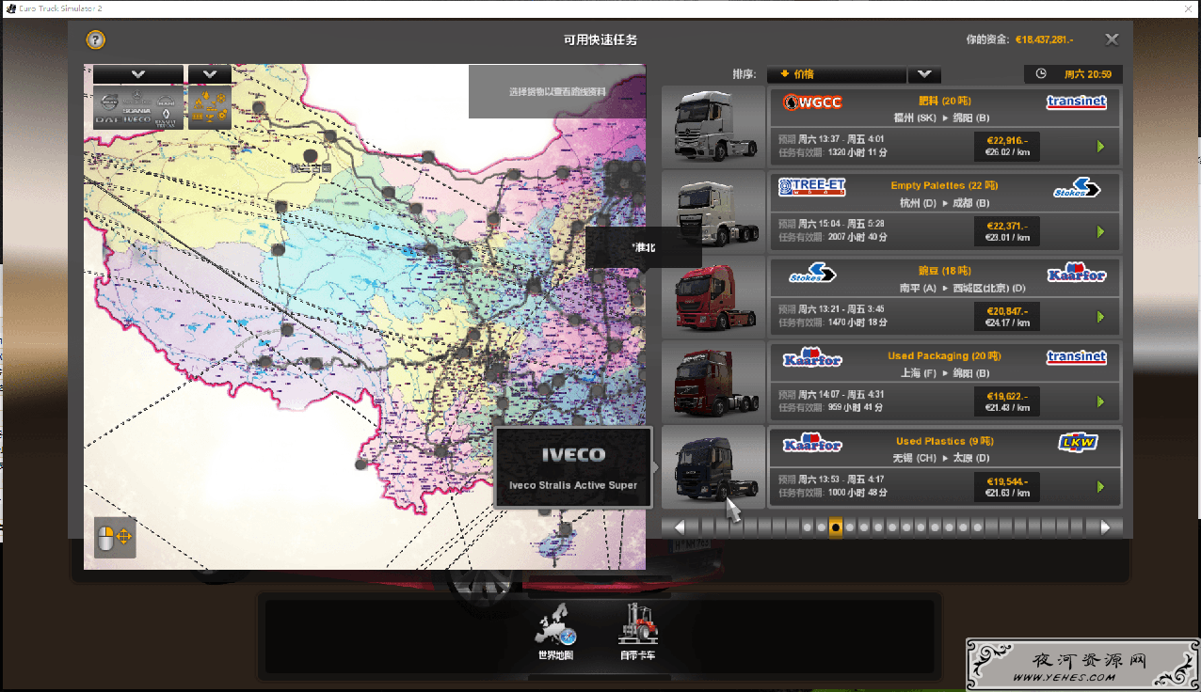Click the transinet logo in Used Packaging job
Viewport: 1201px width, 692px height.
click(1076, 357)
